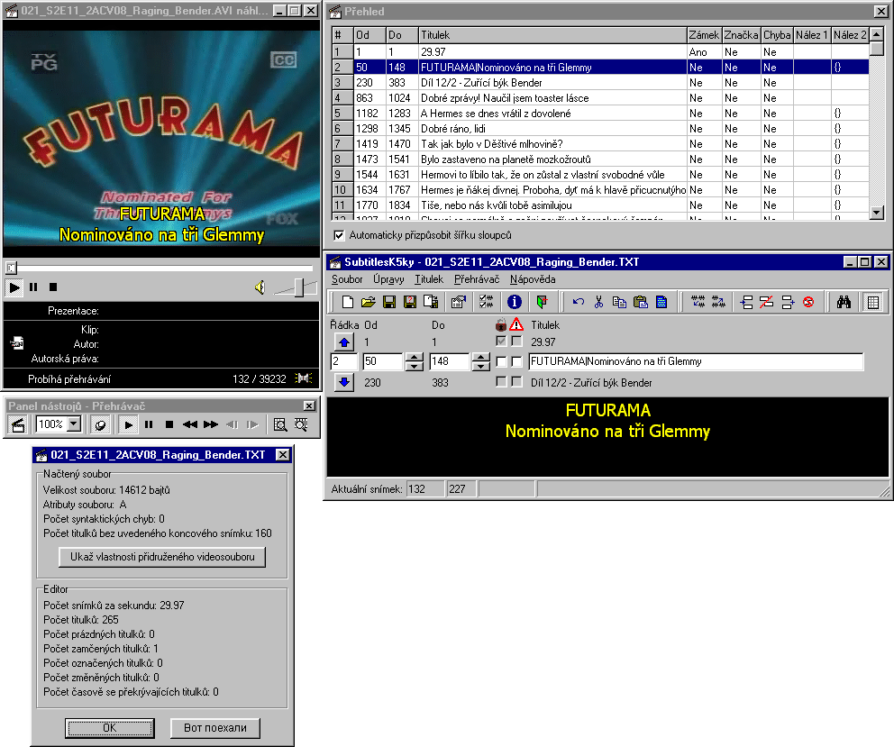Click the second time-shift subtitles icon

pos(718,302)
